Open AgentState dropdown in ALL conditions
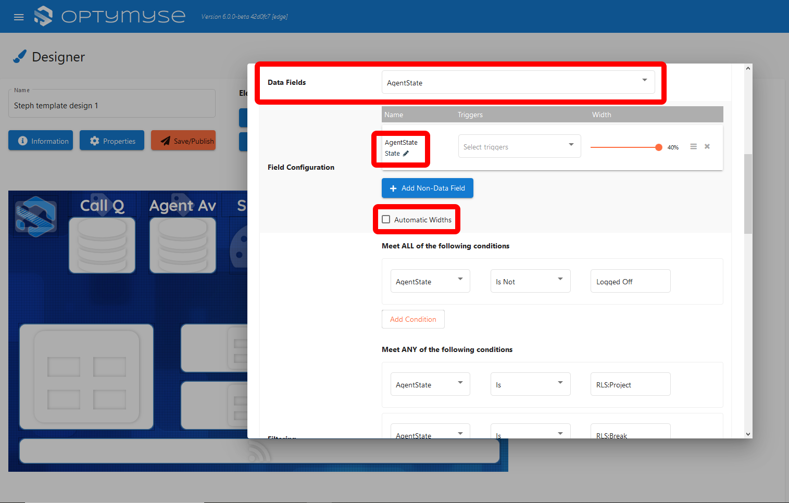This screenshot has width=789, height=503. 430,281
